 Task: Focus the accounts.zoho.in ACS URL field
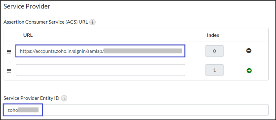100,51
